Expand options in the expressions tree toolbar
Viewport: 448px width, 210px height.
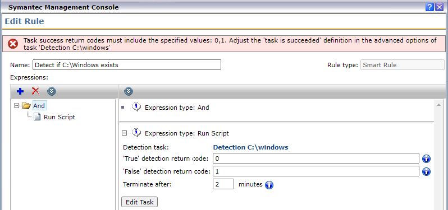(x=52, y=91)
